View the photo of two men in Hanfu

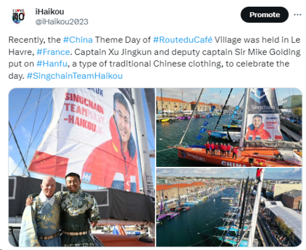(x=82, y=167)
